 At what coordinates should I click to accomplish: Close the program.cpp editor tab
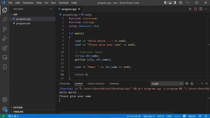pos(79,9)
